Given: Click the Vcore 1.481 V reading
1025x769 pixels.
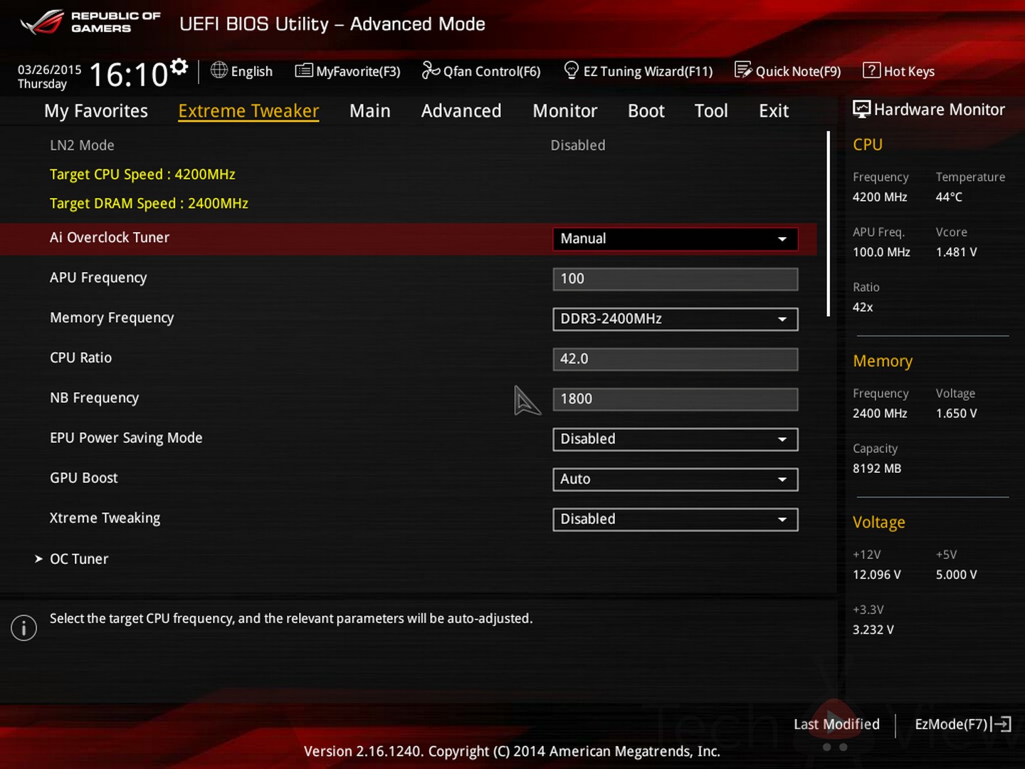Looking at the screenshot, I should [x=957, y=252].
